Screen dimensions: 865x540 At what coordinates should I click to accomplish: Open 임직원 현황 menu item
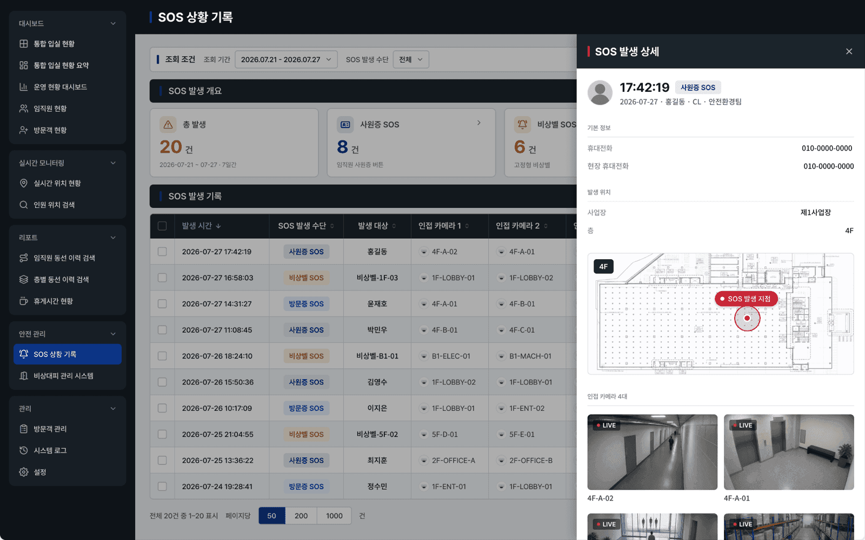[x=68, y=109]
